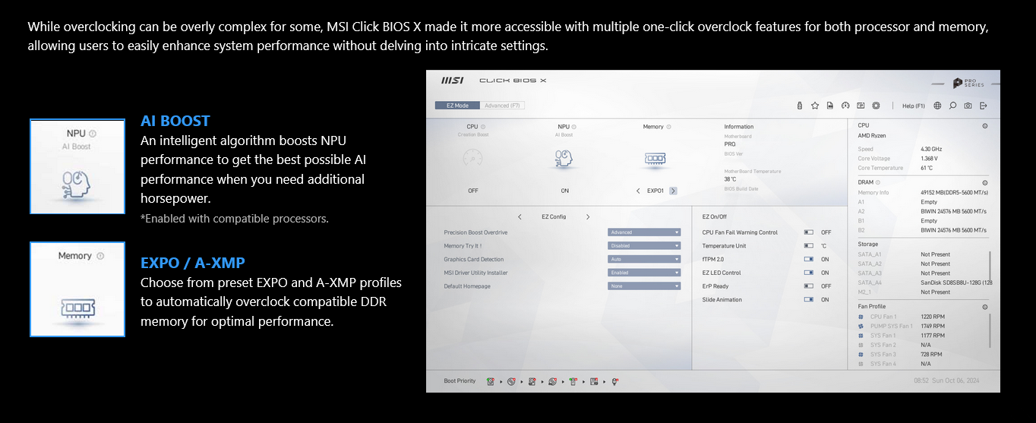This screenshot has height=423, width=1036.
Task: Open the hardware monitor gauge icon
Action: 845,106
